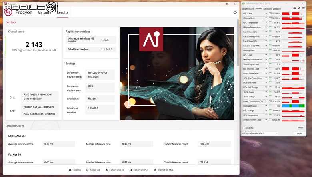Expand GPU Temperature sensor dropdown
The image size is (312, 177).
(266, 23)
